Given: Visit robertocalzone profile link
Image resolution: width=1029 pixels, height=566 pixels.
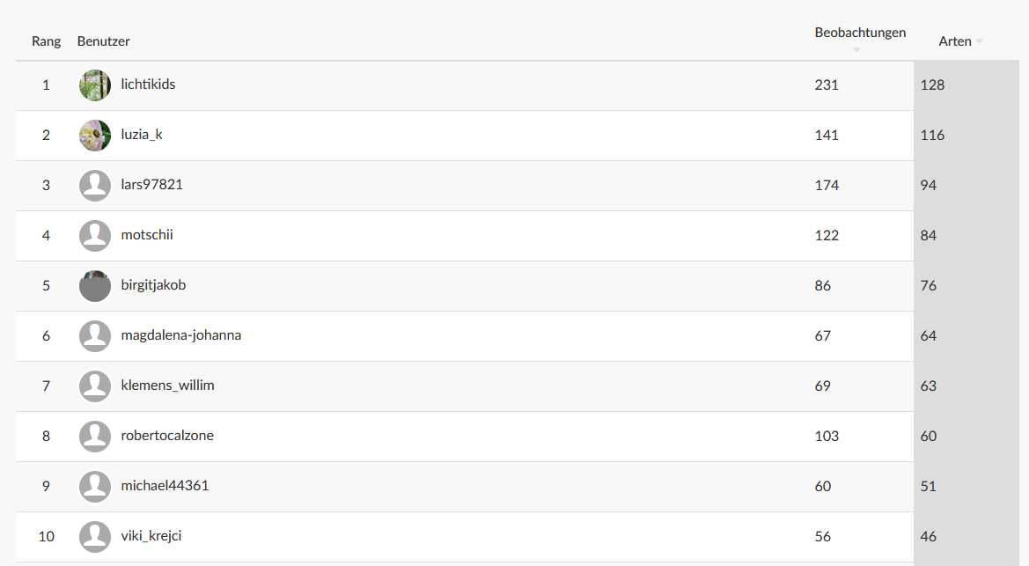Looking at the screenshot, I should [x=167, y=436].
